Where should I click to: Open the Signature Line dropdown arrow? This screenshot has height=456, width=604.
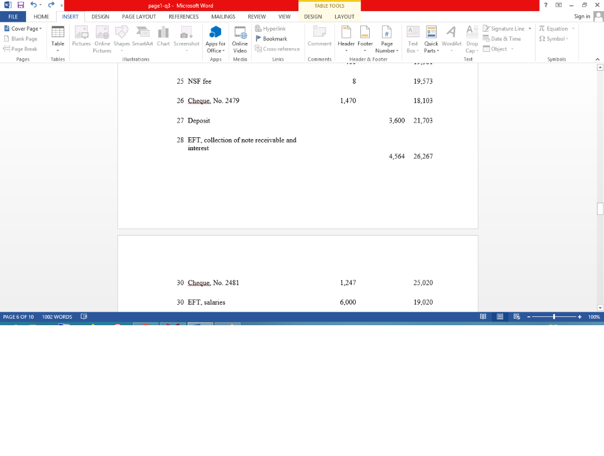pos(530,28)
